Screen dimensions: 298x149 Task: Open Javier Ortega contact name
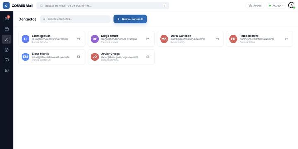point(110,54)
